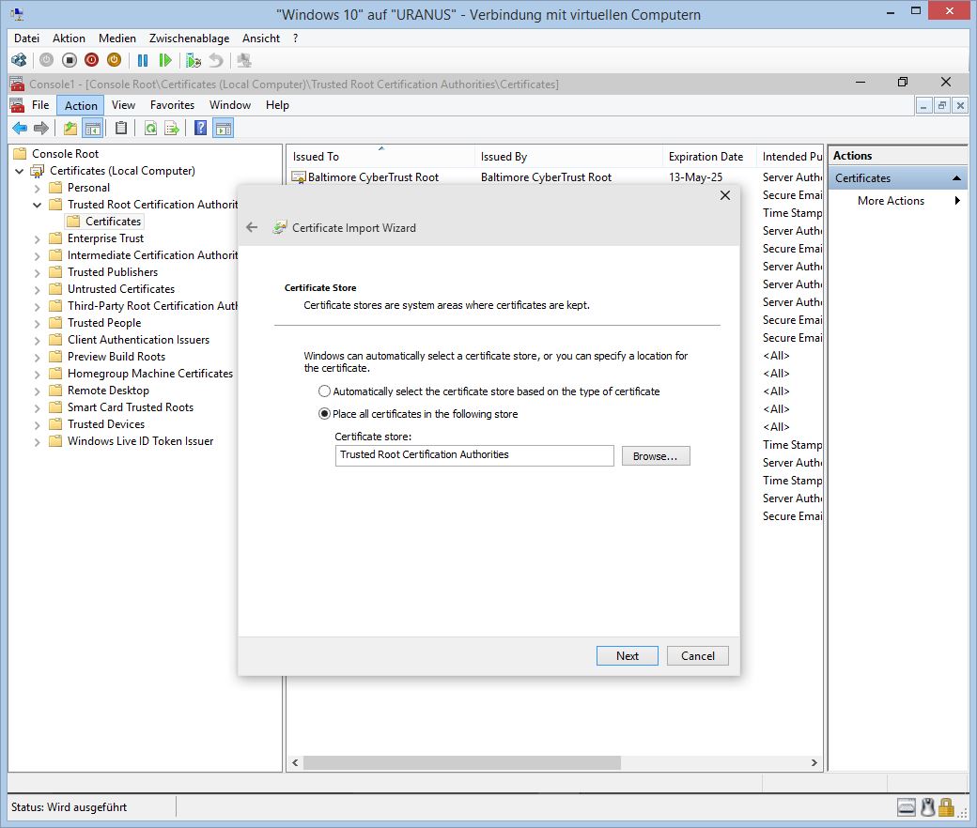Image resolution: width=977 pixels, height=828 pixels.
Task: Click the VM checkpoint (snapshot) icon
Action: [x=194, y=60]
